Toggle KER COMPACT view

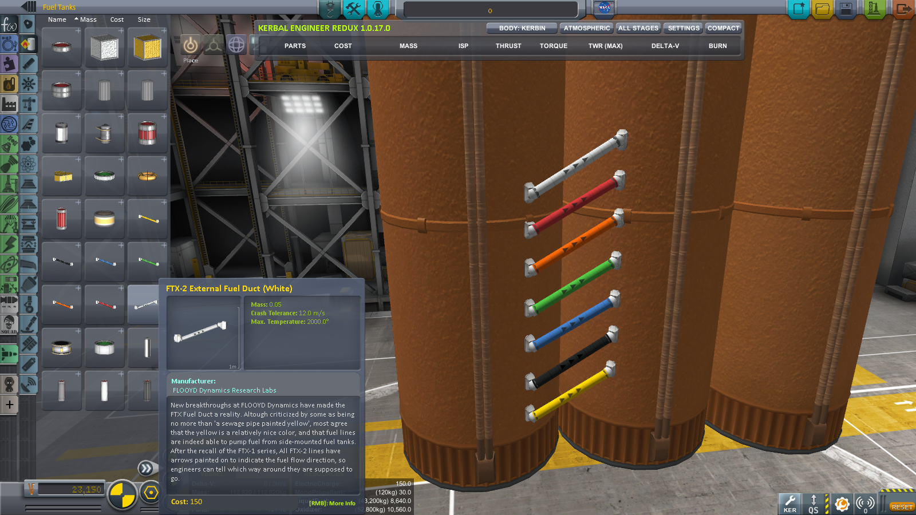723,28
